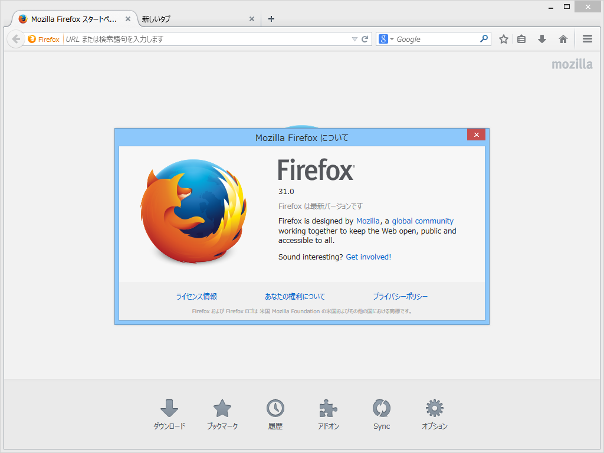This screenshot has width=604, height=453.
Task: Click the Sync icon on the start page
Action: [x=381, y=408]
